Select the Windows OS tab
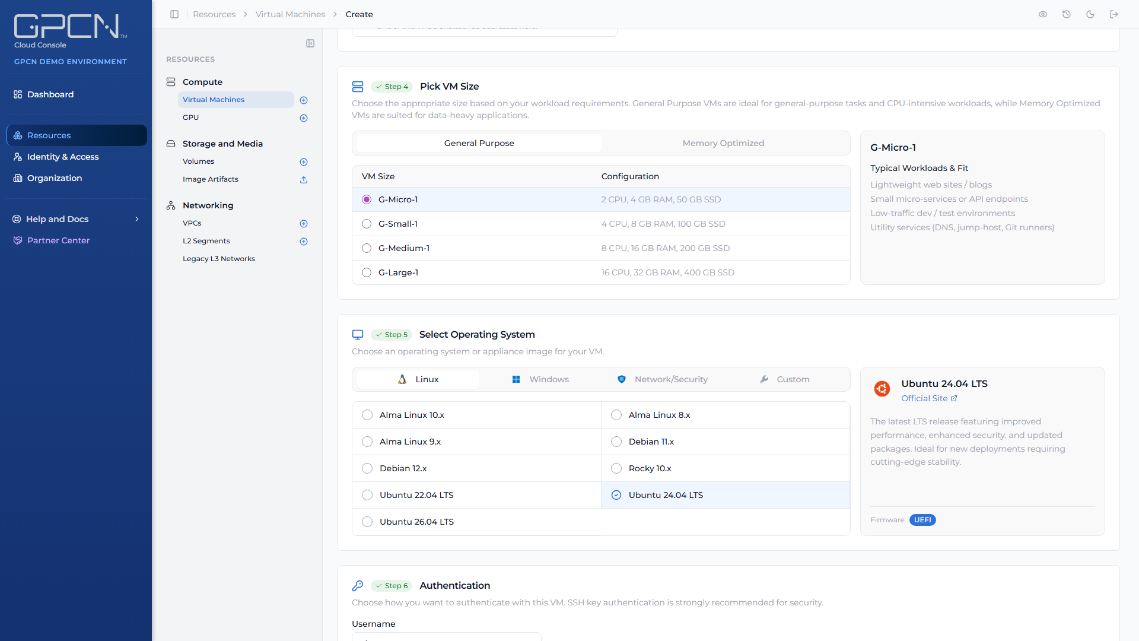This screenshot has height=641, width=1139. tap(540, 379)
